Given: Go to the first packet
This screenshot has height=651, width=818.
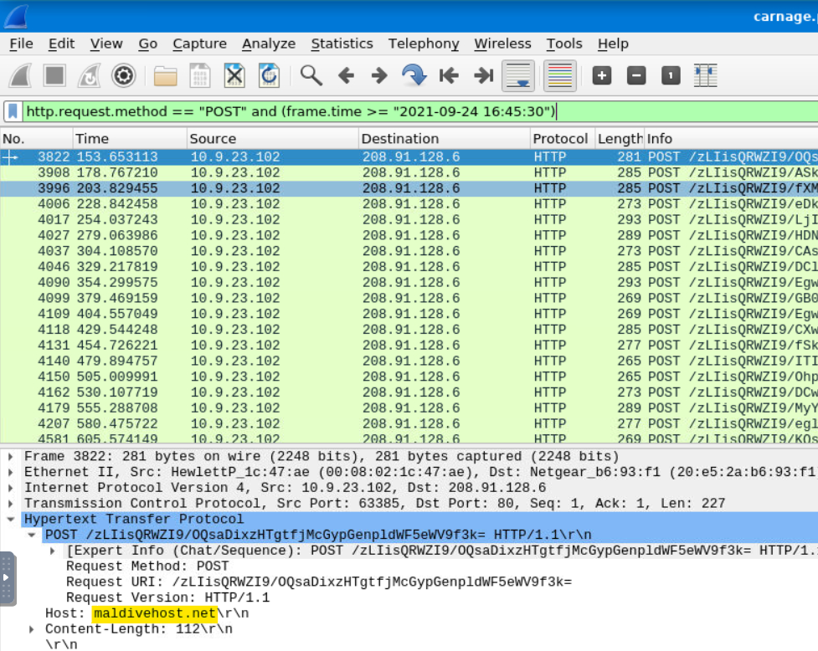Looking at the screenshot, I should pyautogui.click(x=449, y=76).
